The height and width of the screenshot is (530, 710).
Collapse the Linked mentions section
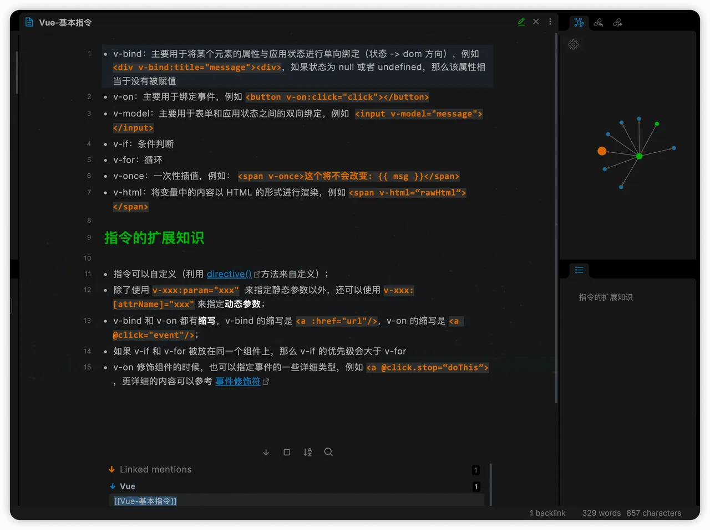pyautogui.click(x=112, y=470)
